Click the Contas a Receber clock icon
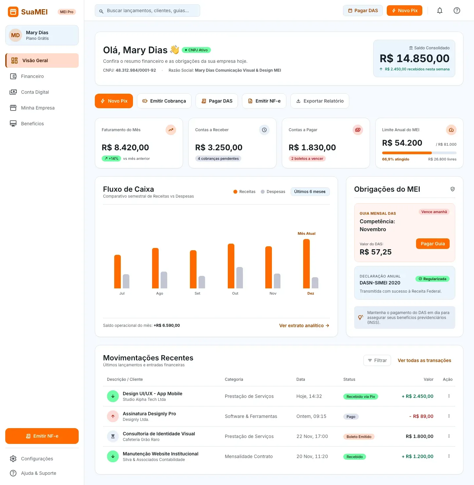 point(264,130)
